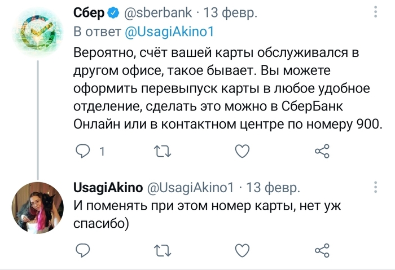Retweet UsagiAkino's tweet

(163, 250)
